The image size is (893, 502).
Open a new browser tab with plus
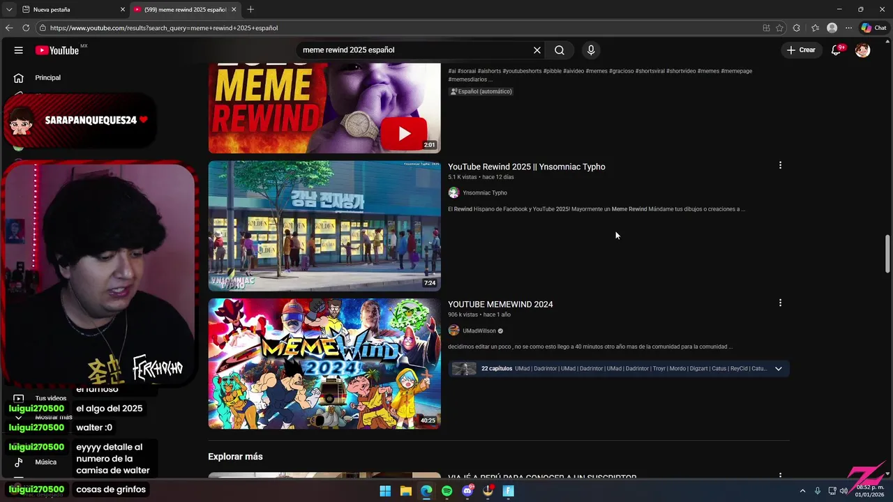pos(250,10)
